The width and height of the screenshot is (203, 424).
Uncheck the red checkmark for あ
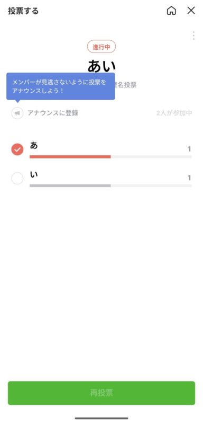click(x=17, y=149)
